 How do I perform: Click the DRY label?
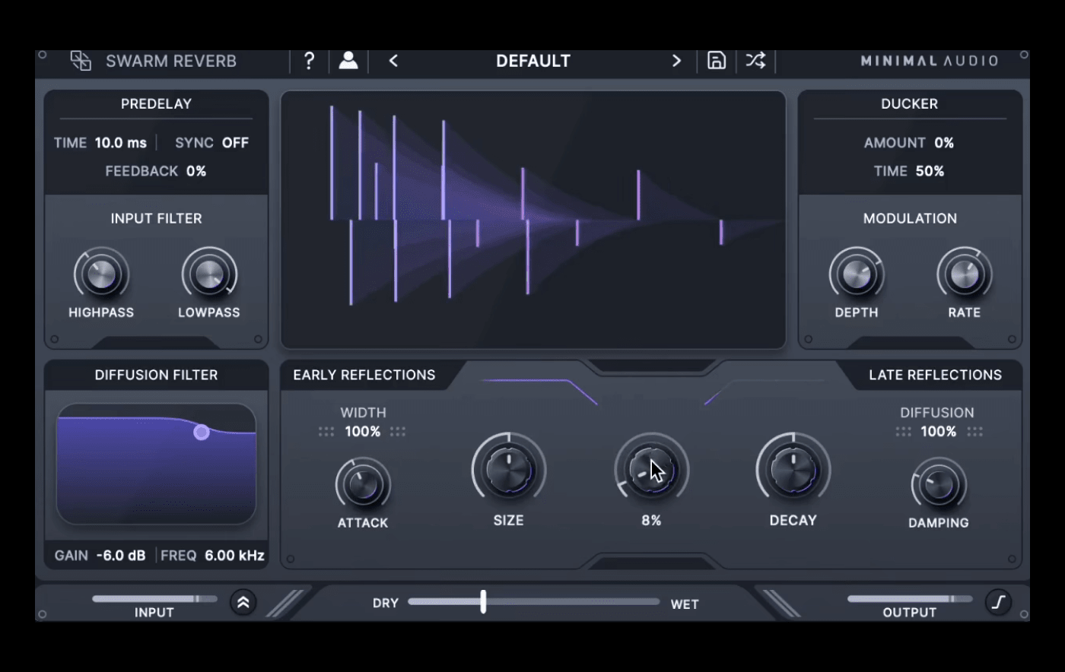click(x=386, y=604)
